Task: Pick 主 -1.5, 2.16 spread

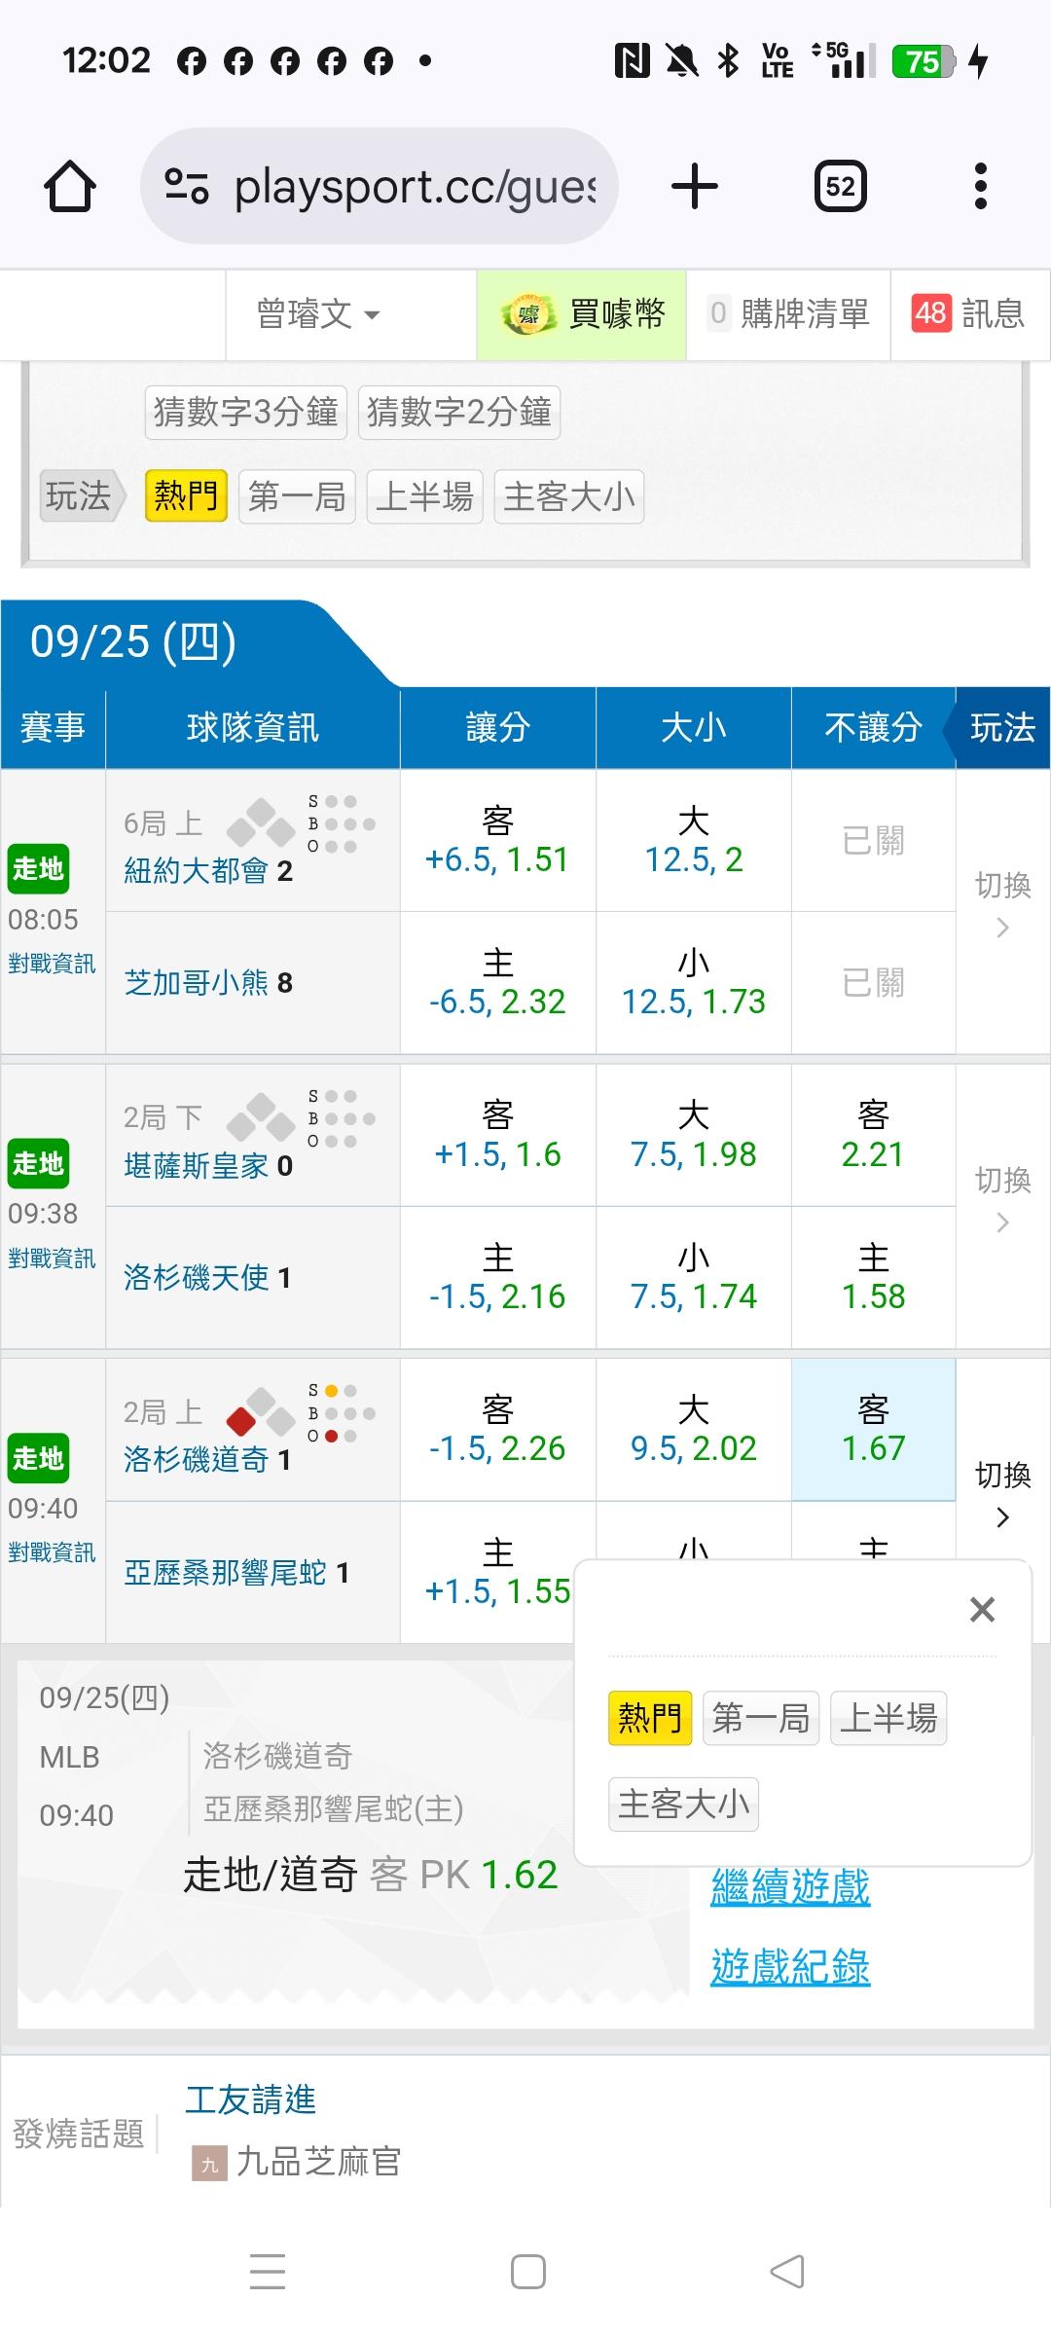Action: click(x=497, y=1278)
